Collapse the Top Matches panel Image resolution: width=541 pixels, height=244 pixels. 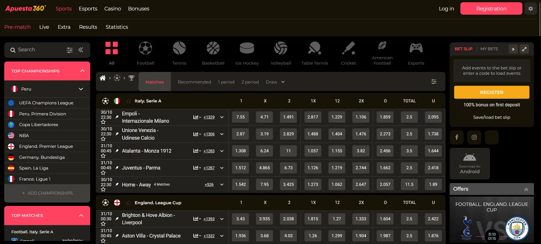81,215
